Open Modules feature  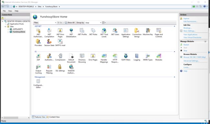point(159,57)
